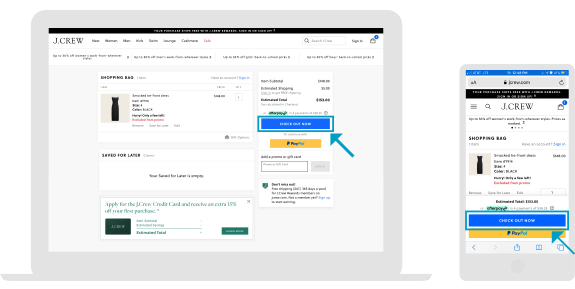The image size is (575, 289).
Task: Tap the bag icon on the phone header
Action: pos(560,106)
